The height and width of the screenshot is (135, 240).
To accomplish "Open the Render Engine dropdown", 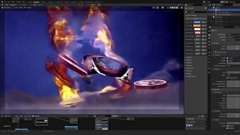I will coord(233,34).
